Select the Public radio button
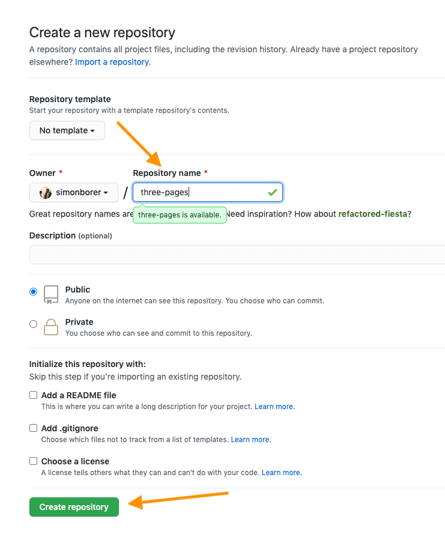445x537 pixels. [34, 291]
